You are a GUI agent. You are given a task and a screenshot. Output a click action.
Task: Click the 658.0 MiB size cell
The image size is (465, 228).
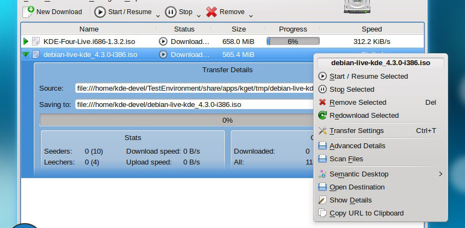tap(238, 42)
